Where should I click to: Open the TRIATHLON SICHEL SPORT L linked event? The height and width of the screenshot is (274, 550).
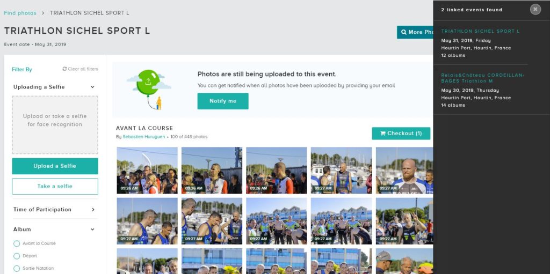coord(480,31)
